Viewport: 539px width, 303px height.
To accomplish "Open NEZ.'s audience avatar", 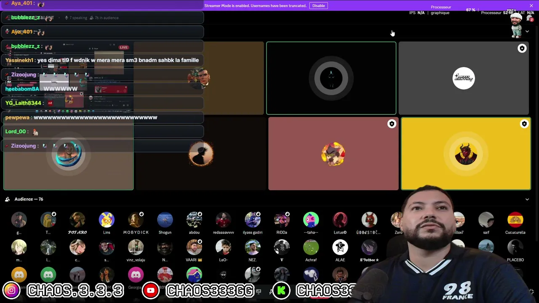I will tap(253, 247).
